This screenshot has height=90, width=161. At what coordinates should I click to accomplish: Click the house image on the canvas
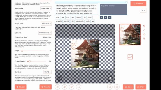[x=85, y=54]
